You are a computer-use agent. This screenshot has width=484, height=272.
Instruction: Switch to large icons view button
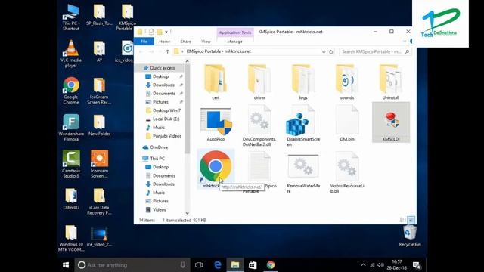point(411,220)
